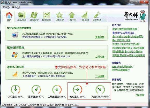The image size is (150, 108).
Task: Click the 鲁大师 ludashi.com logo
Action: pos(135,16)
